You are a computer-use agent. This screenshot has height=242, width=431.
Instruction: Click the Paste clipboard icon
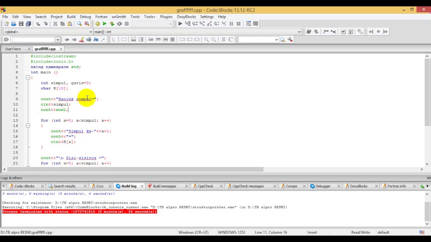tap(70, 24)
